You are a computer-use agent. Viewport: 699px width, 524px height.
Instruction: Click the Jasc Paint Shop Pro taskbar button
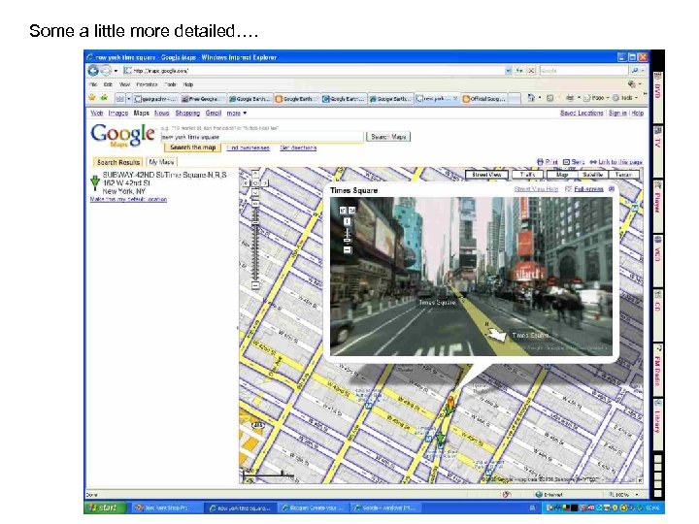166,508
